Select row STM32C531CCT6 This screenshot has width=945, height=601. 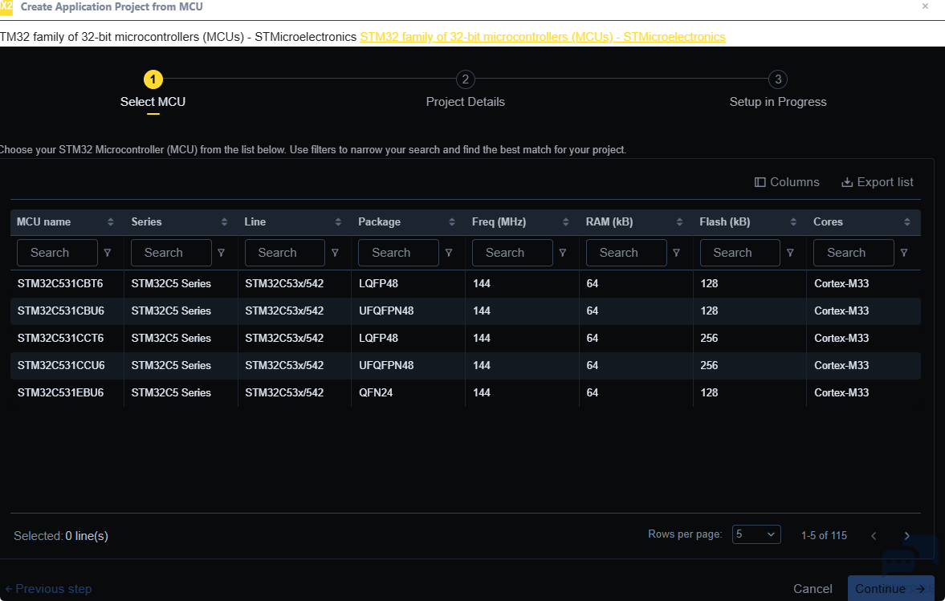[x=465, y=338]
